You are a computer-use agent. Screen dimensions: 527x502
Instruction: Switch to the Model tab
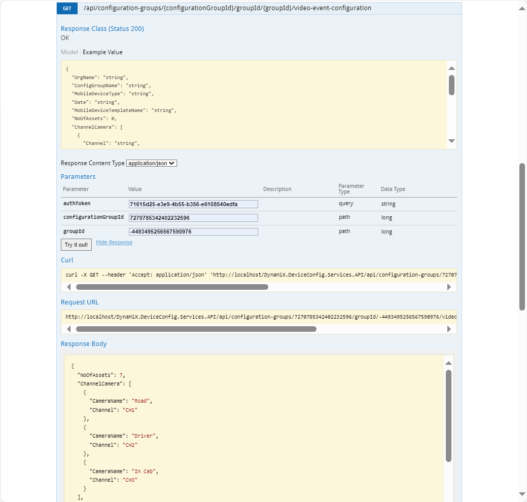click(x=69, y=52)
